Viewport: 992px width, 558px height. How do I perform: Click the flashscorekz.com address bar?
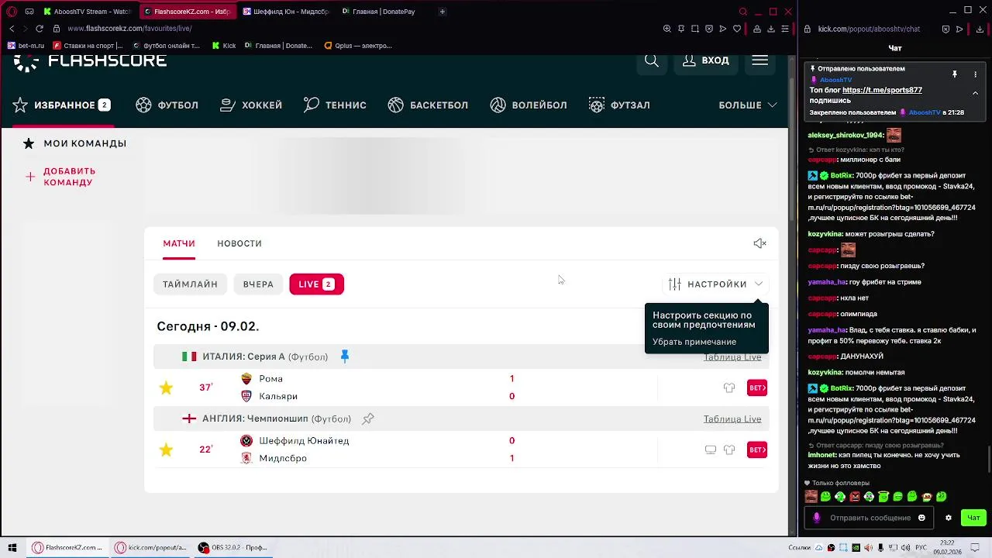[x=129, y=29]
